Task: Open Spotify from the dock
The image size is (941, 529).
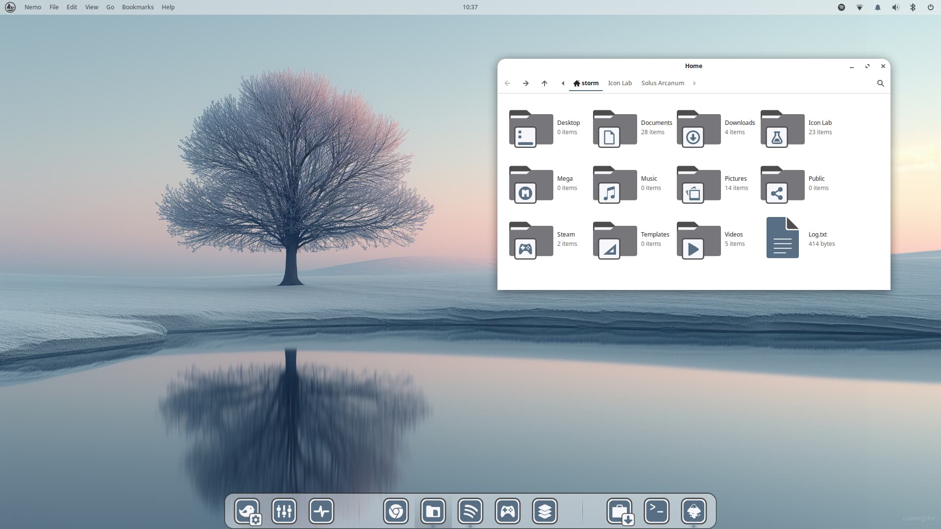Action: click(x=470, y=511)
